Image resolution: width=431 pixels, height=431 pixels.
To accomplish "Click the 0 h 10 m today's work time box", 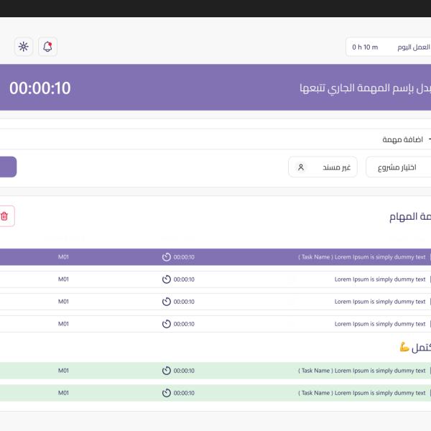I will [x=388, y=47].
